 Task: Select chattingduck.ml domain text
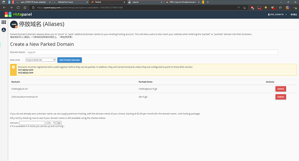click(x=19, y=89)
